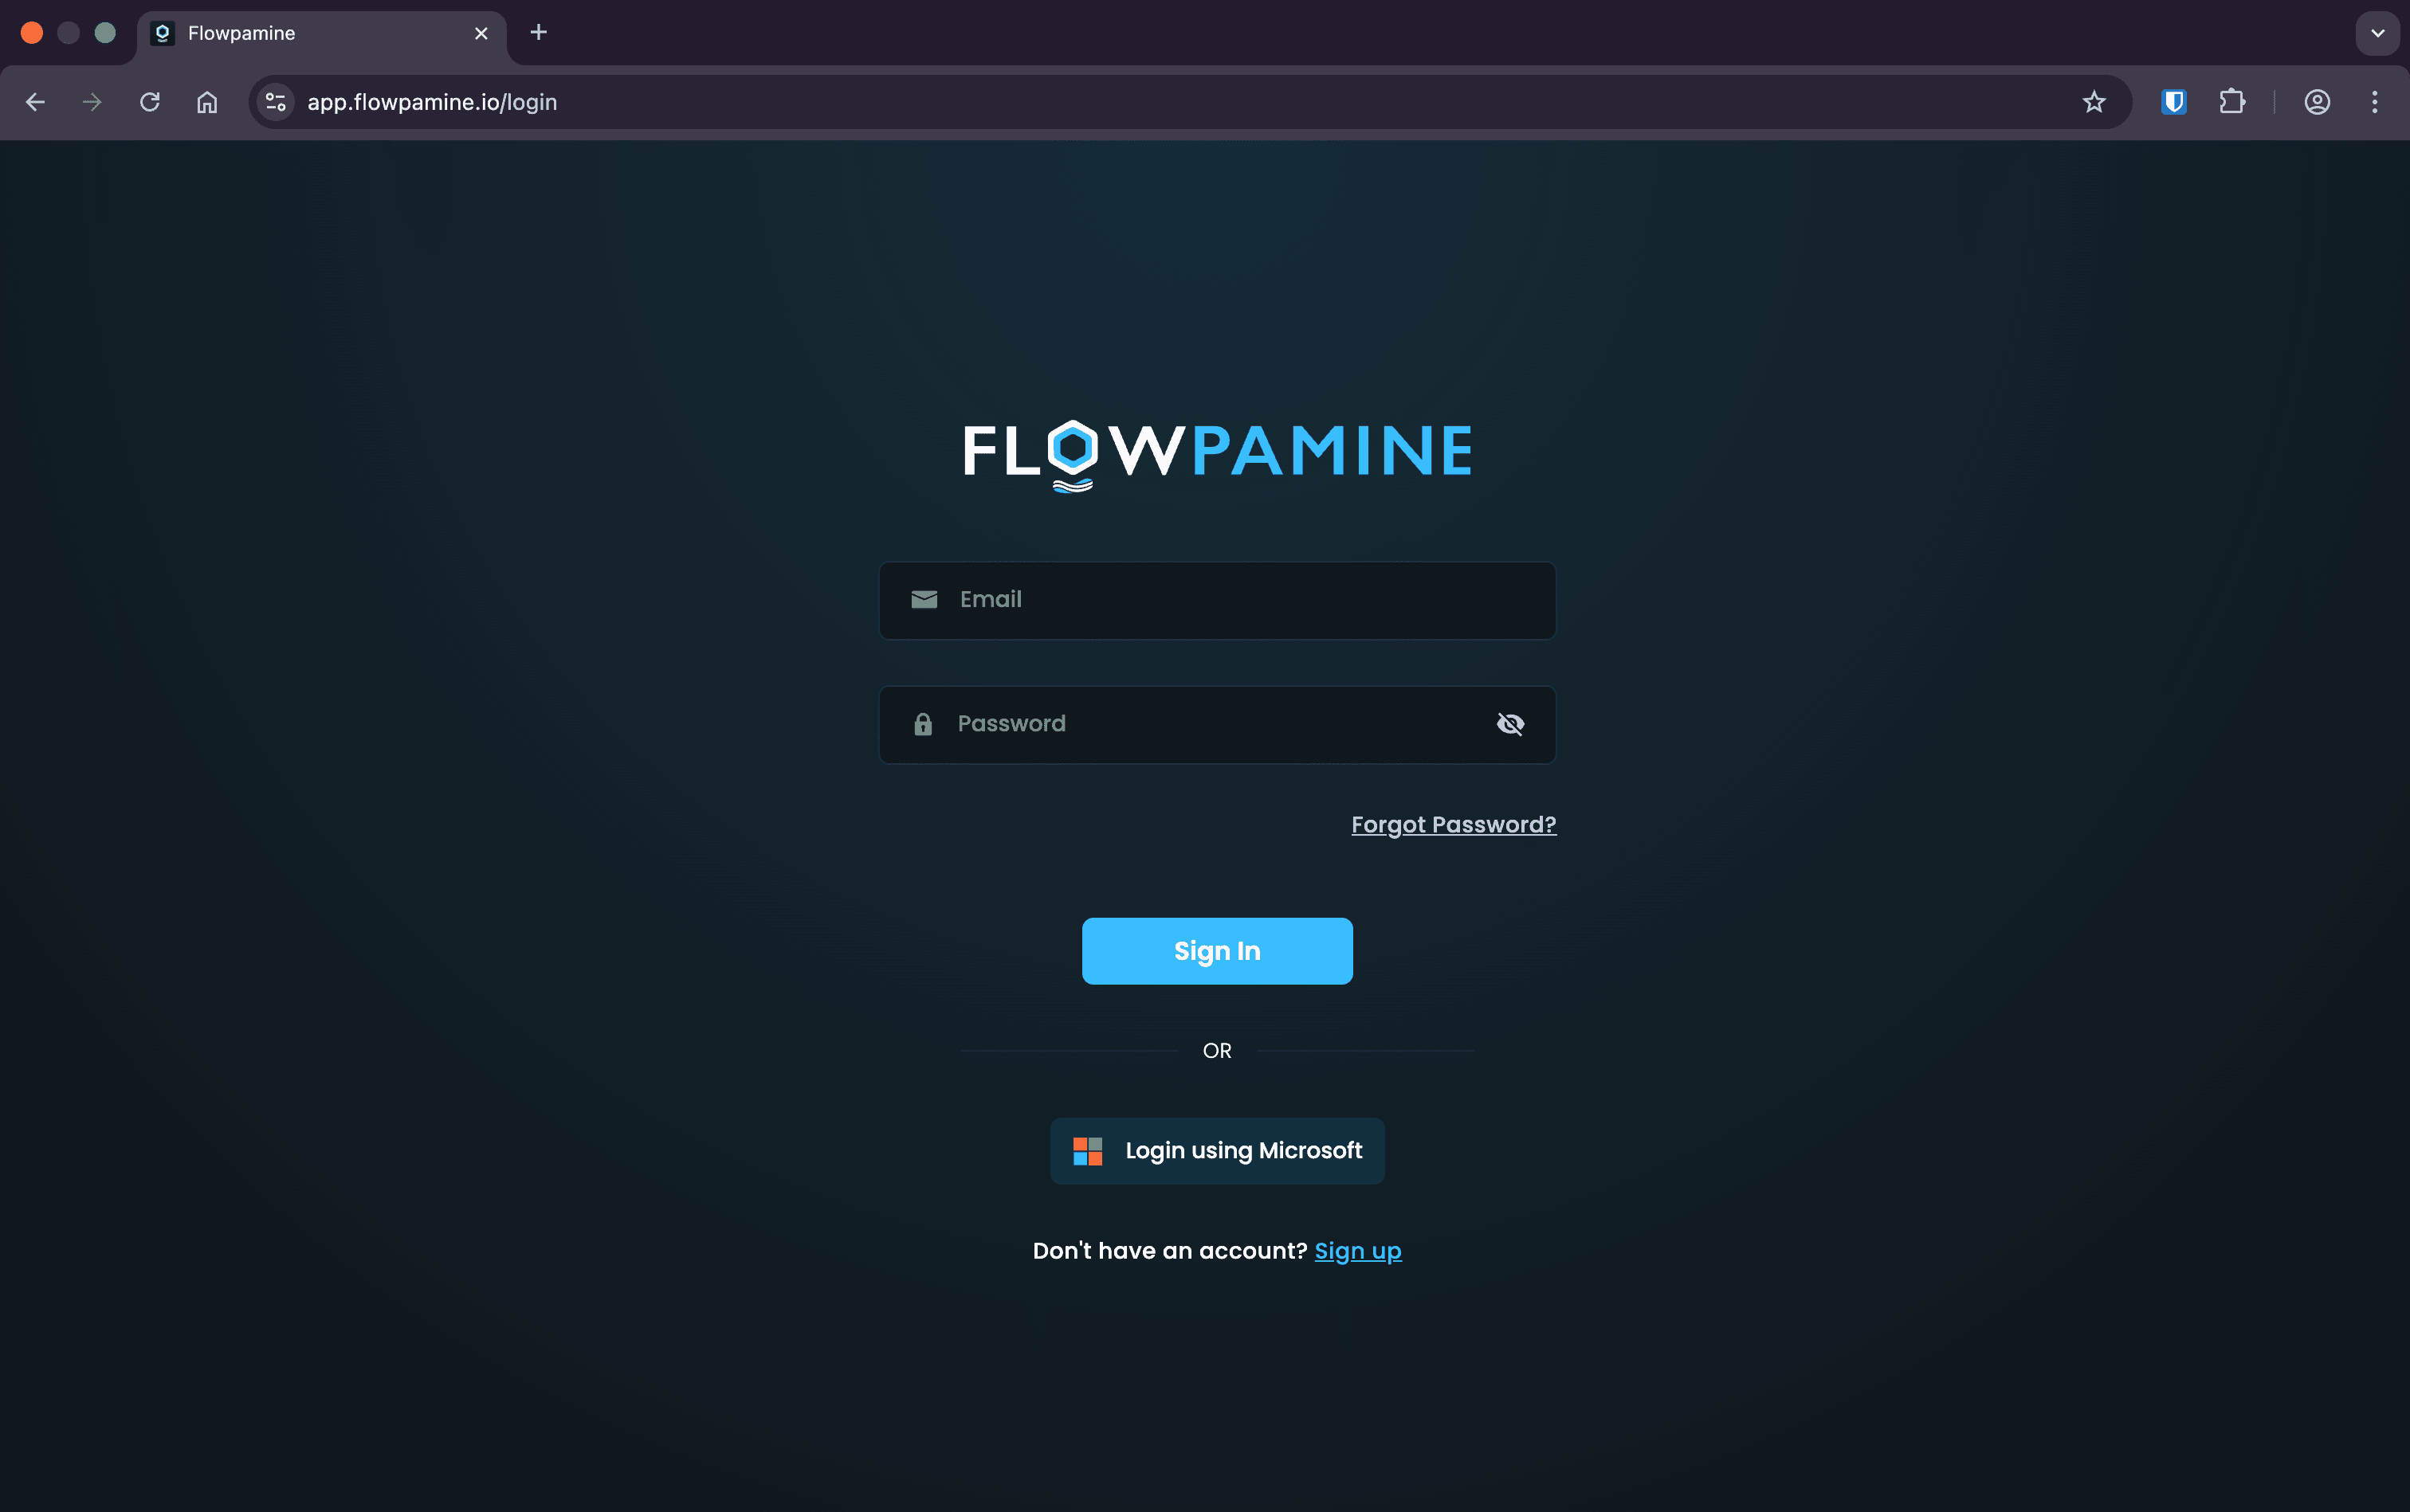Viewport: 2410px width, 1512px height.
Task: Open the tab search chevron at top right
Action: pyautogui.click(x=2378, y=33)
